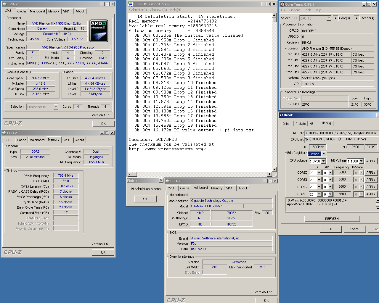Click the BIOS date 04/07/2009 field

click(x=231, y=249)
